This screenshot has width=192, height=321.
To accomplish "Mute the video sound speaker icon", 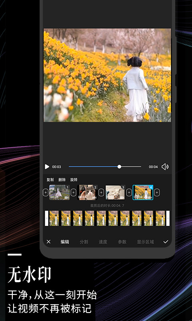I will [165, 167].
